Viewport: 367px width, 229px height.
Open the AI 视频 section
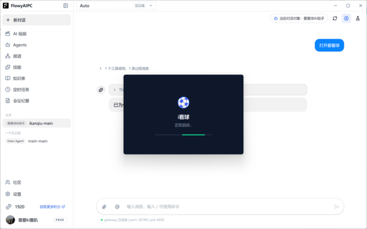click(x=37, y=34)
